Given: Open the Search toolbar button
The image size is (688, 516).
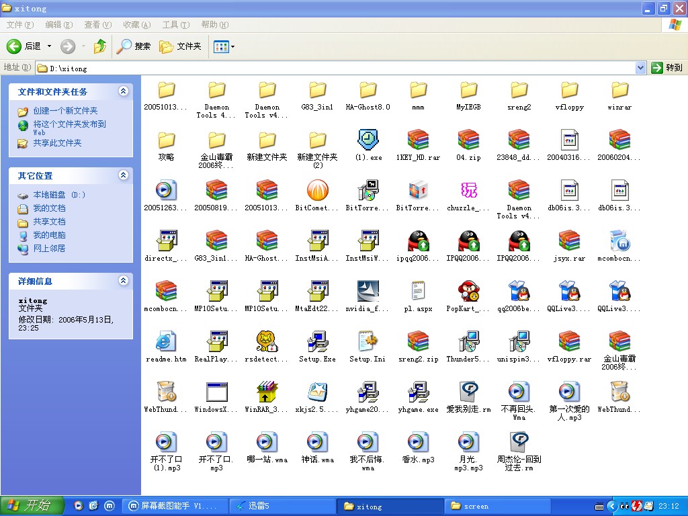Looking at the screenshot, I should coord(134,46).
